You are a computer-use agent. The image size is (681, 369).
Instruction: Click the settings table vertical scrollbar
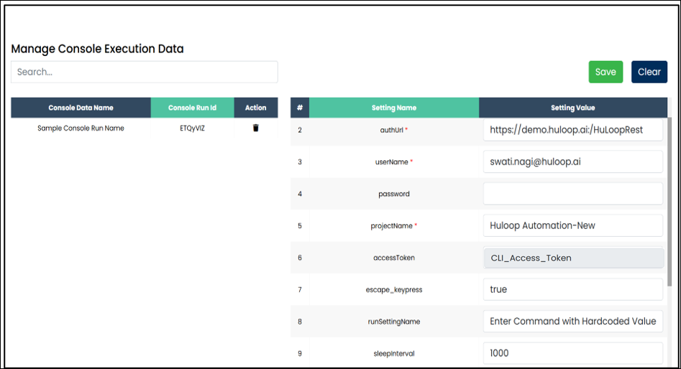pos(670,201)
